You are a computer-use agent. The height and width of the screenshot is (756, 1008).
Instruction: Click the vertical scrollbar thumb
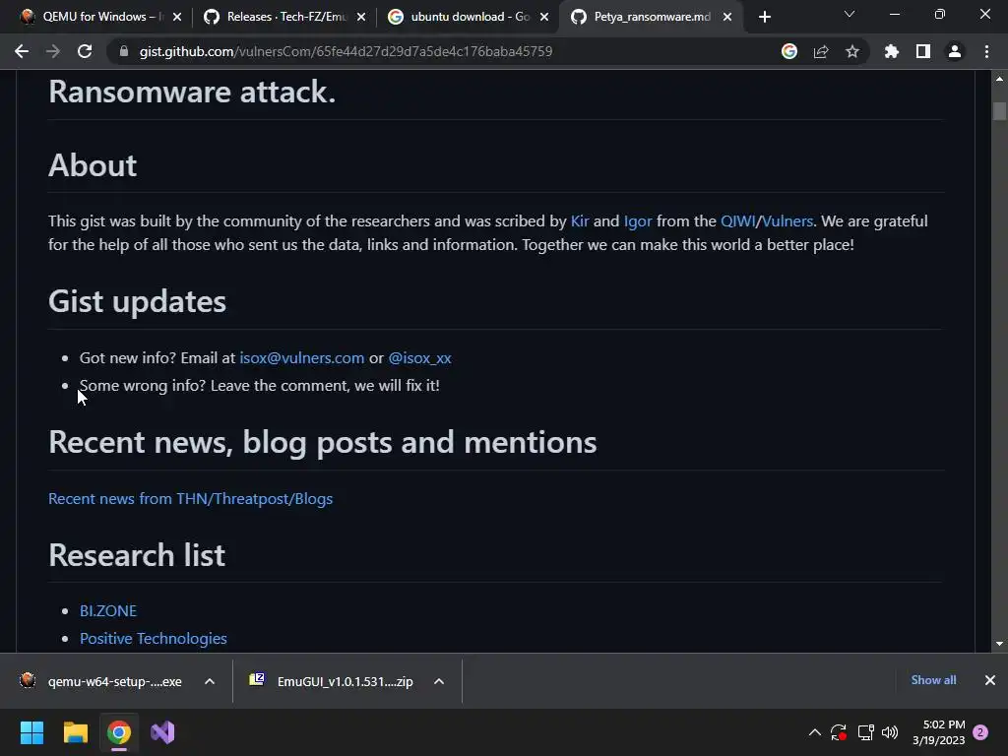click(999, 111)
